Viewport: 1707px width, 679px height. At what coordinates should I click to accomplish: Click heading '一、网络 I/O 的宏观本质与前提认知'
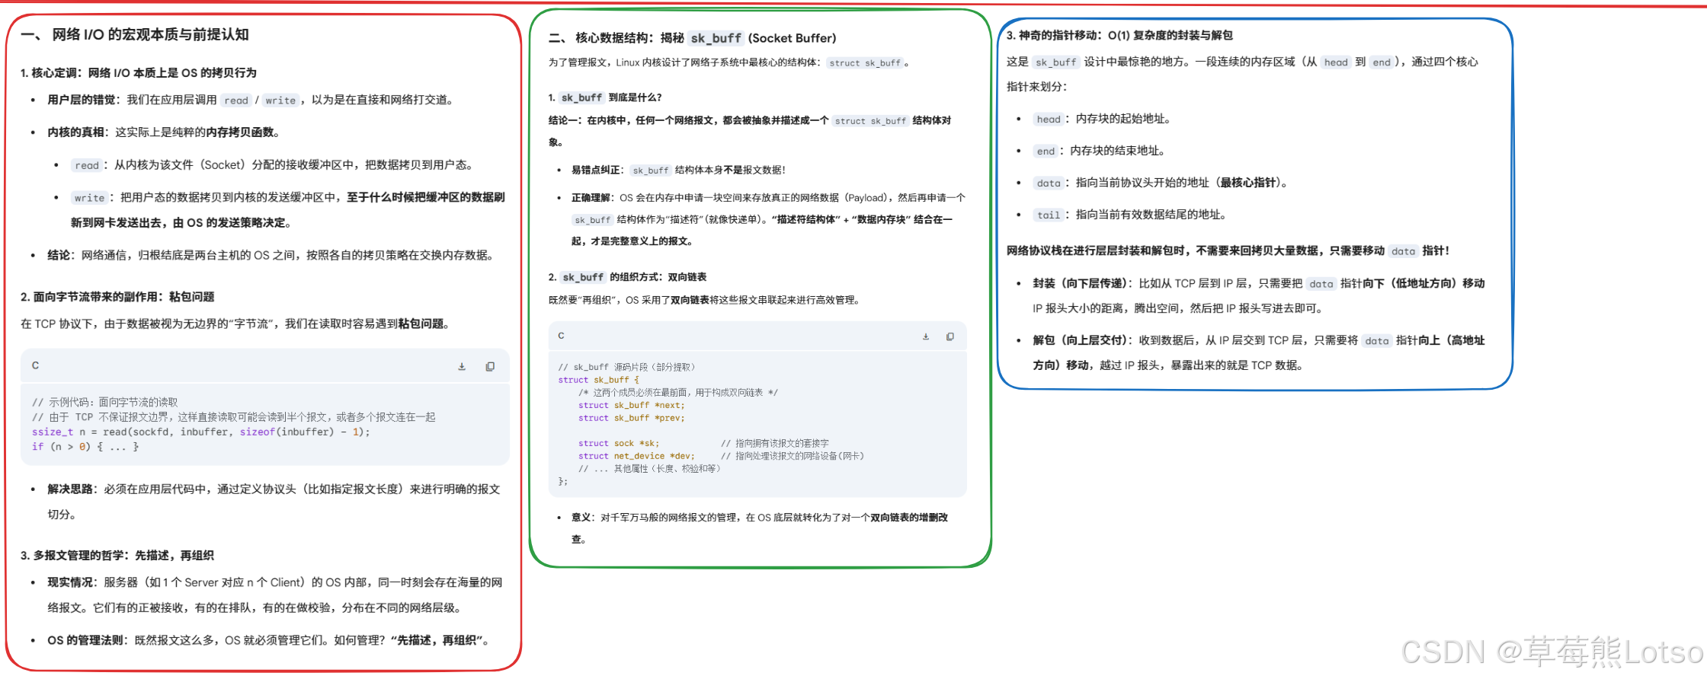(135, 34)
